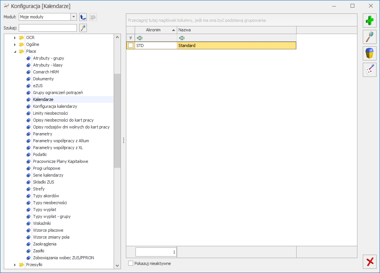Image resolution: width=380 pixels, height=273 pixels.
Task: Open the calendar edit brush button
Action: (370, 70)
